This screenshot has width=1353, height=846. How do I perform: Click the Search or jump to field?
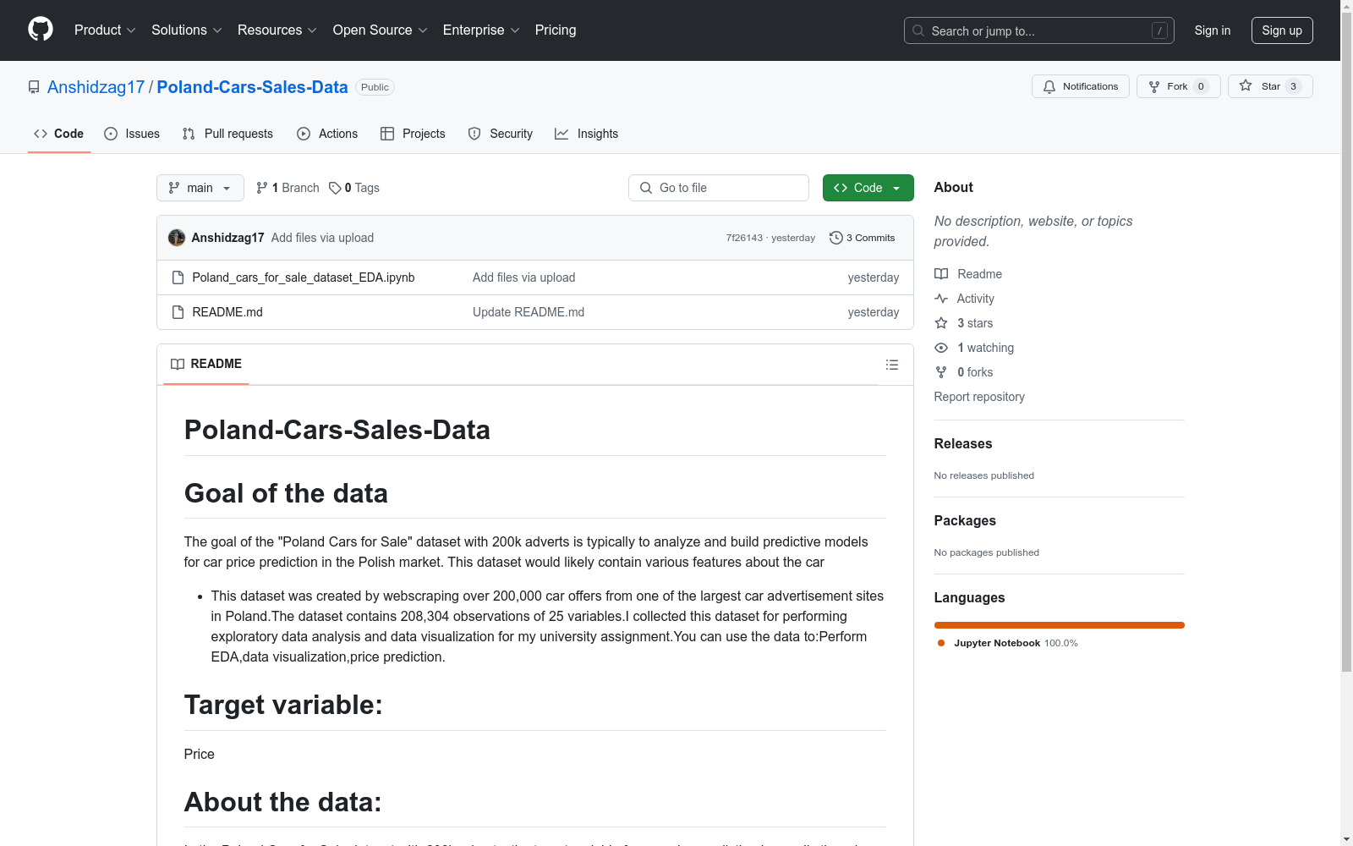pos(1039,30)
